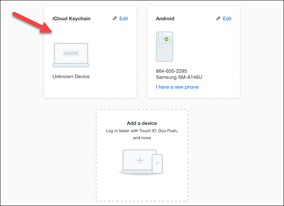
Task: Click the Log in faster with Touch ID description
Action: (142, 134)
